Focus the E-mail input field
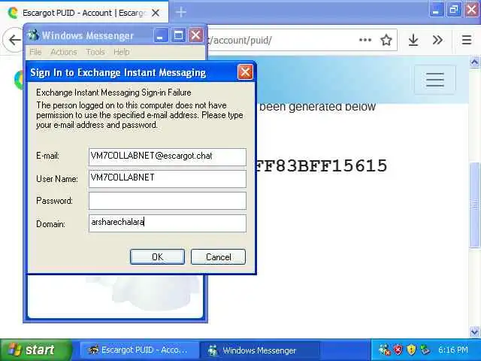481x361 pixels. [x=168, y=157]
